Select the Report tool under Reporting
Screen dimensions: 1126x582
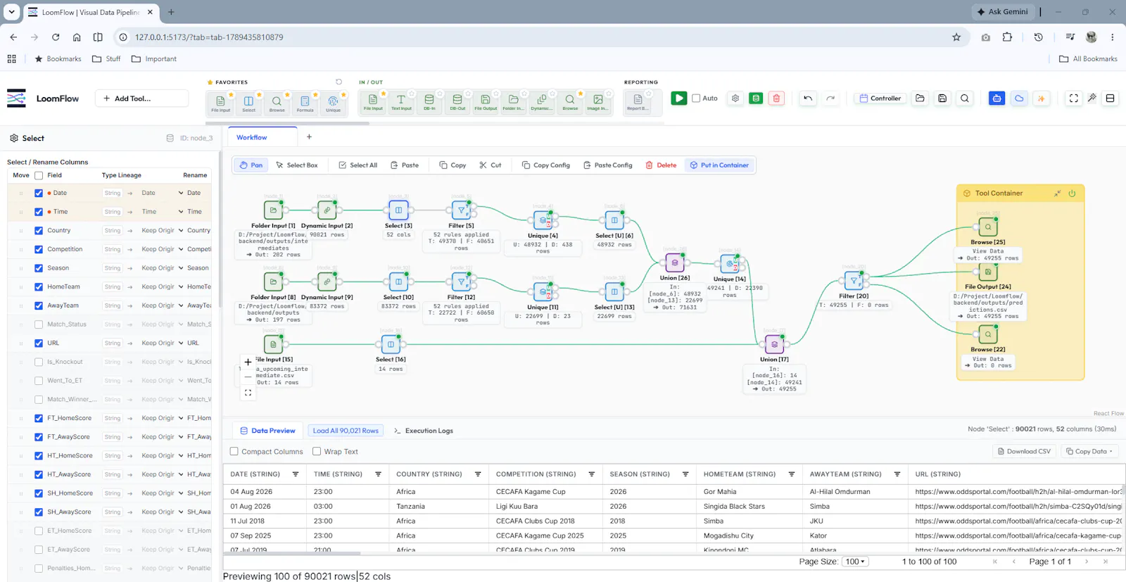(638, 102)
